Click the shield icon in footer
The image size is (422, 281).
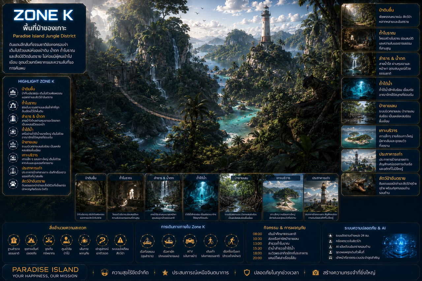(x=247, y=272)
